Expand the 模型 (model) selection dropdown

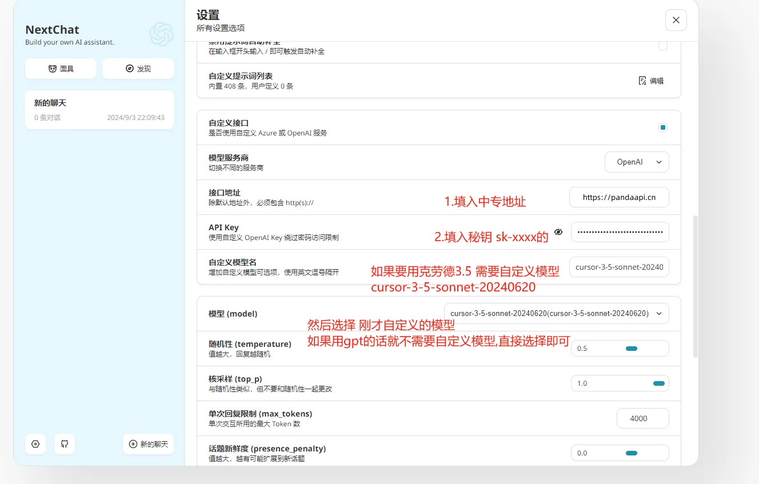(556, 314)
